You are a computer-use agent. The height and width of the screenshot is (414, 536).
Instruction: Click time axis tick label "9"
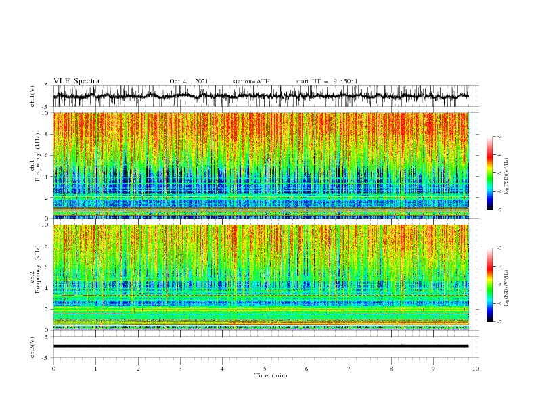(433, 369)
